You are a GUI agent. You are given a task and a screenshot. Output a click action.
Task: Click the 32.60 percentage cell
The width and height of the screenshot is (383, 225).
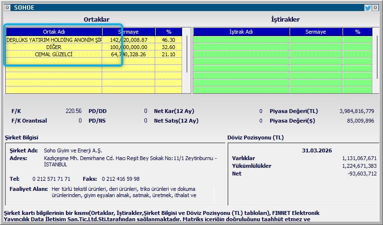tap(169, 47)
